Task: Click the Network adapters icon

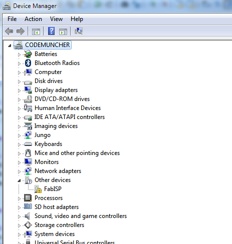Action: point(28,171)
